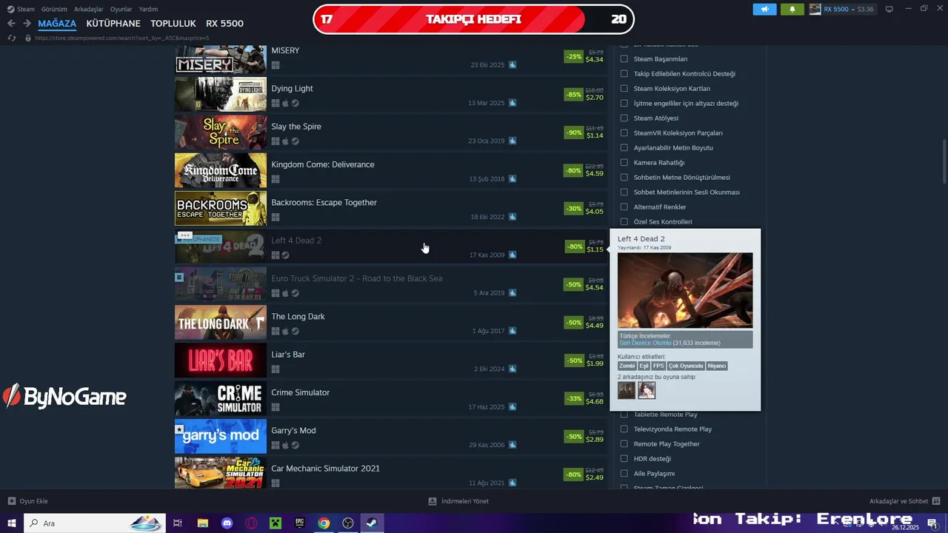Open the Kingdom Come: Deliverance listing
The width and height of the screenshot is (948, 533).
390,170
